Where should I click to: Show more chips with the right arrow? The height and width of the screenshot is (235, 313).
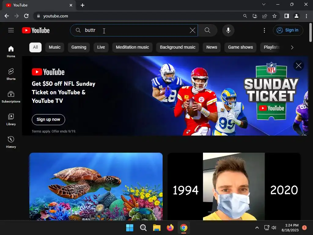tap(292, 47)
